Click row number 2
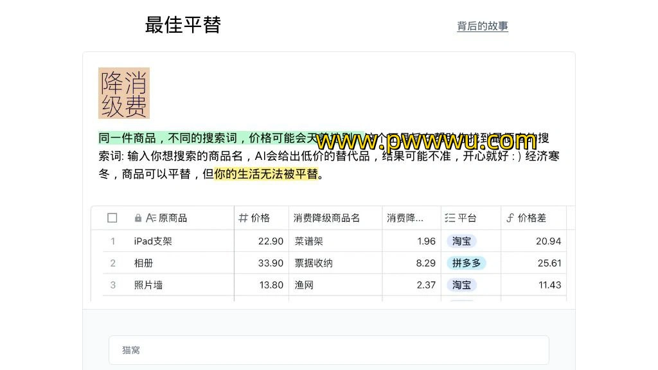The height and width of the screenshot is (370, 658). click(112, 263)
